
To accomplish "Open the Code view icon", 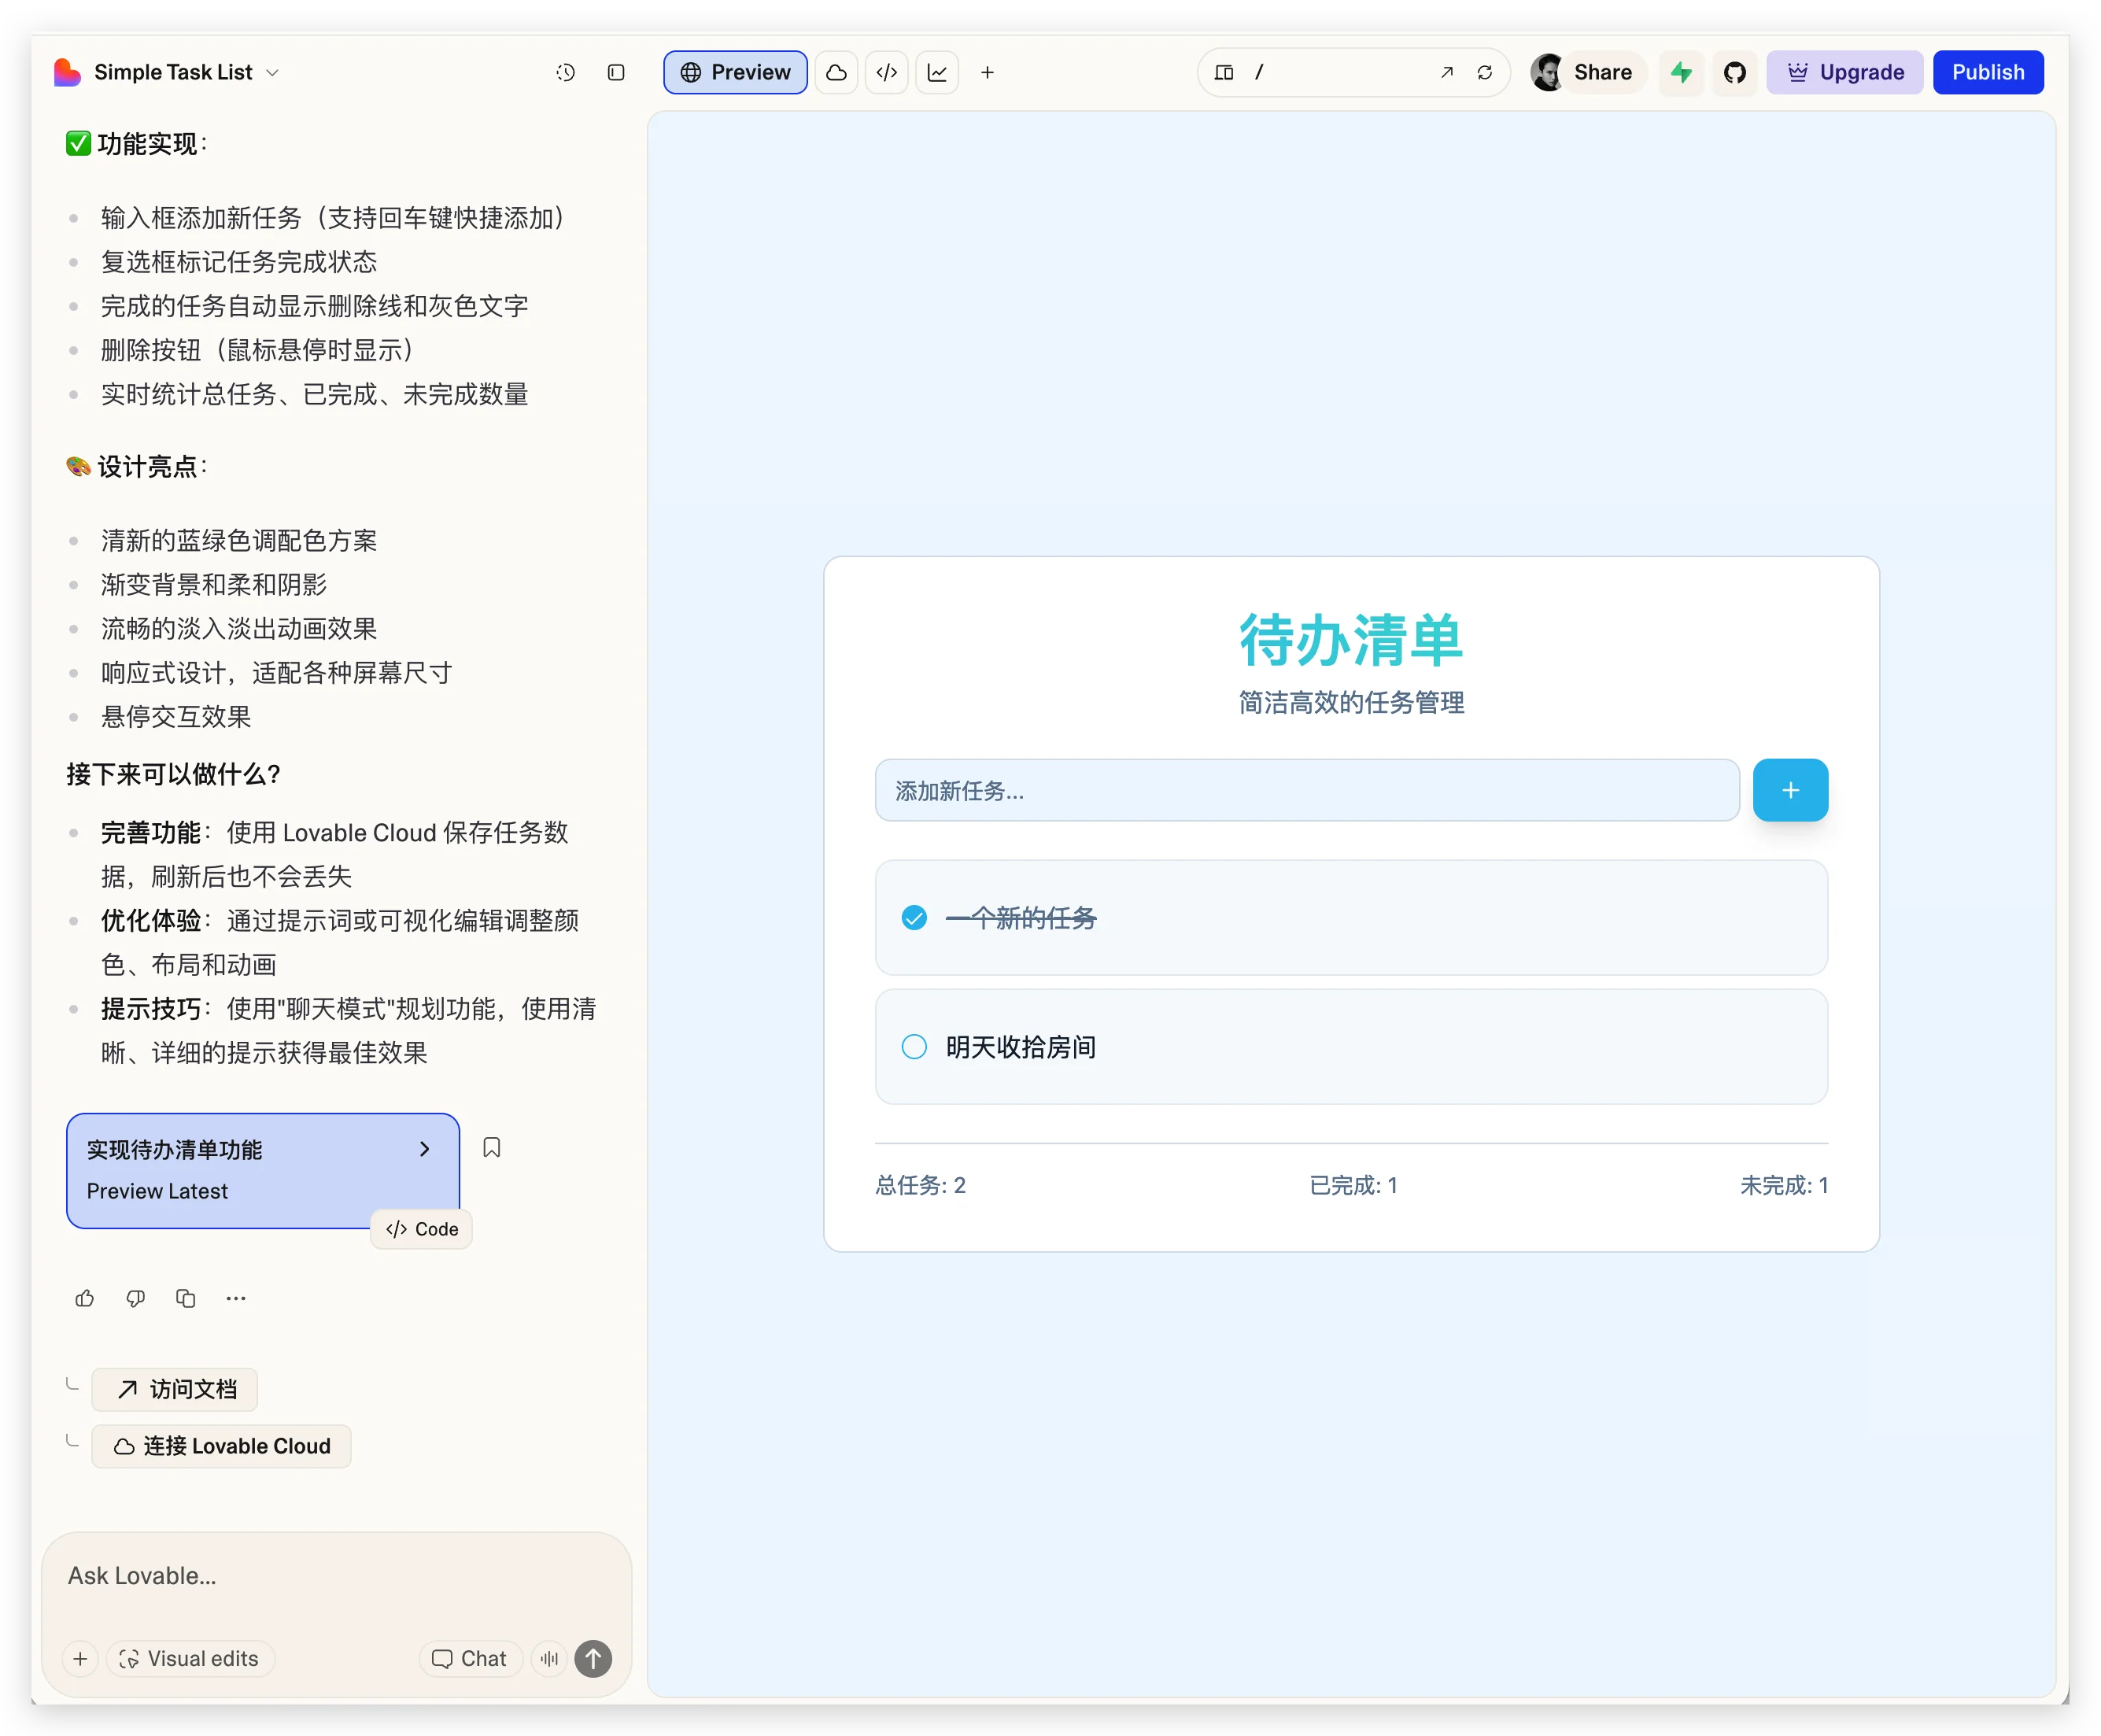I will (x=886, y=72).
